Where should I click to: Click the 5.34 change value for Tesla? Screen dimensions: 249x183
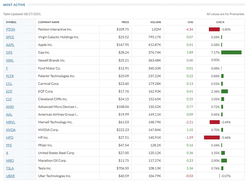[190, 168]
